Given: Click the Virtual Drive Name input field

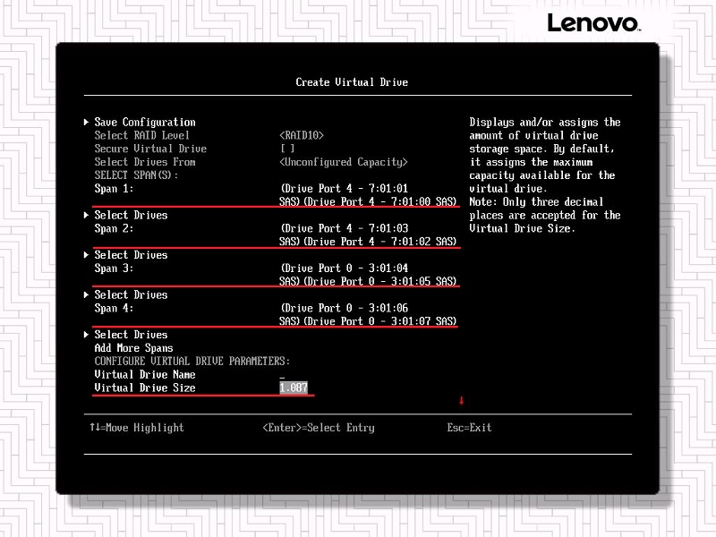Looking at the screenshot, I should click(283, 375).
